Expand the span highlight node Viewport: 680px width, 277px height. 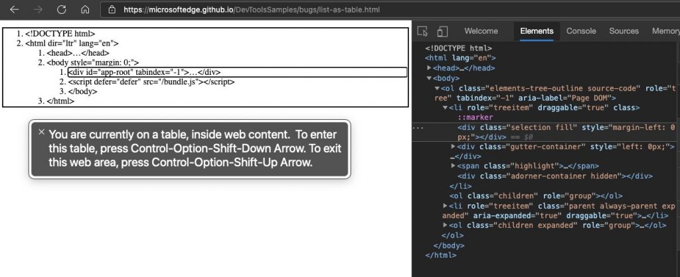pyautogui.click(x=453, y=166)
